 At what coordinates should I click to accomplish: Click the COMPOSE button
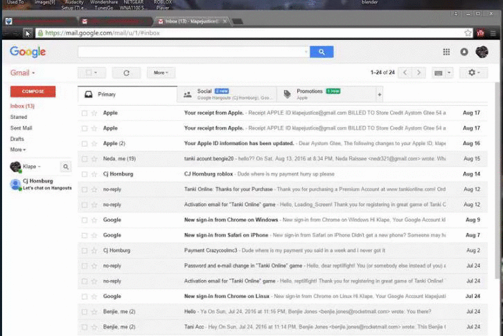click(x=33, y=91)
